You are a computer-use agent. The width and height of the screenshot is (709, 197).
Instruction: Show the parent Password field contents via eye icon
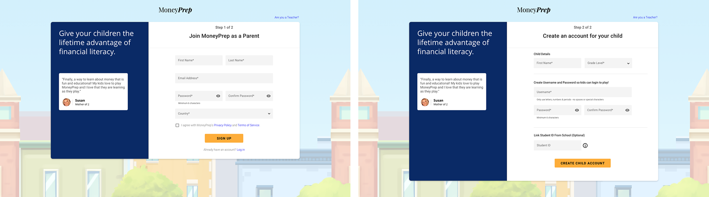coord(218,96)
